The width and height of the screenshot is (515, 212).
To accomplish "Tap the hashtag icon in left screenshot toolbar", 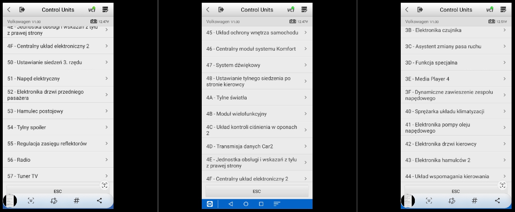I will tap(77, 201).
